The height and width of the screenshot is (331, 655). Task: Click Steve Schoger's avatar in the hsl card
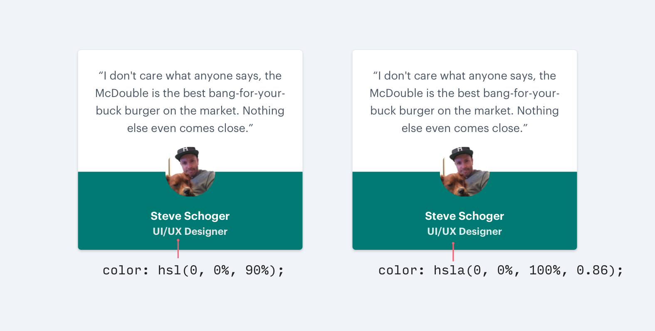coord(190,172)
